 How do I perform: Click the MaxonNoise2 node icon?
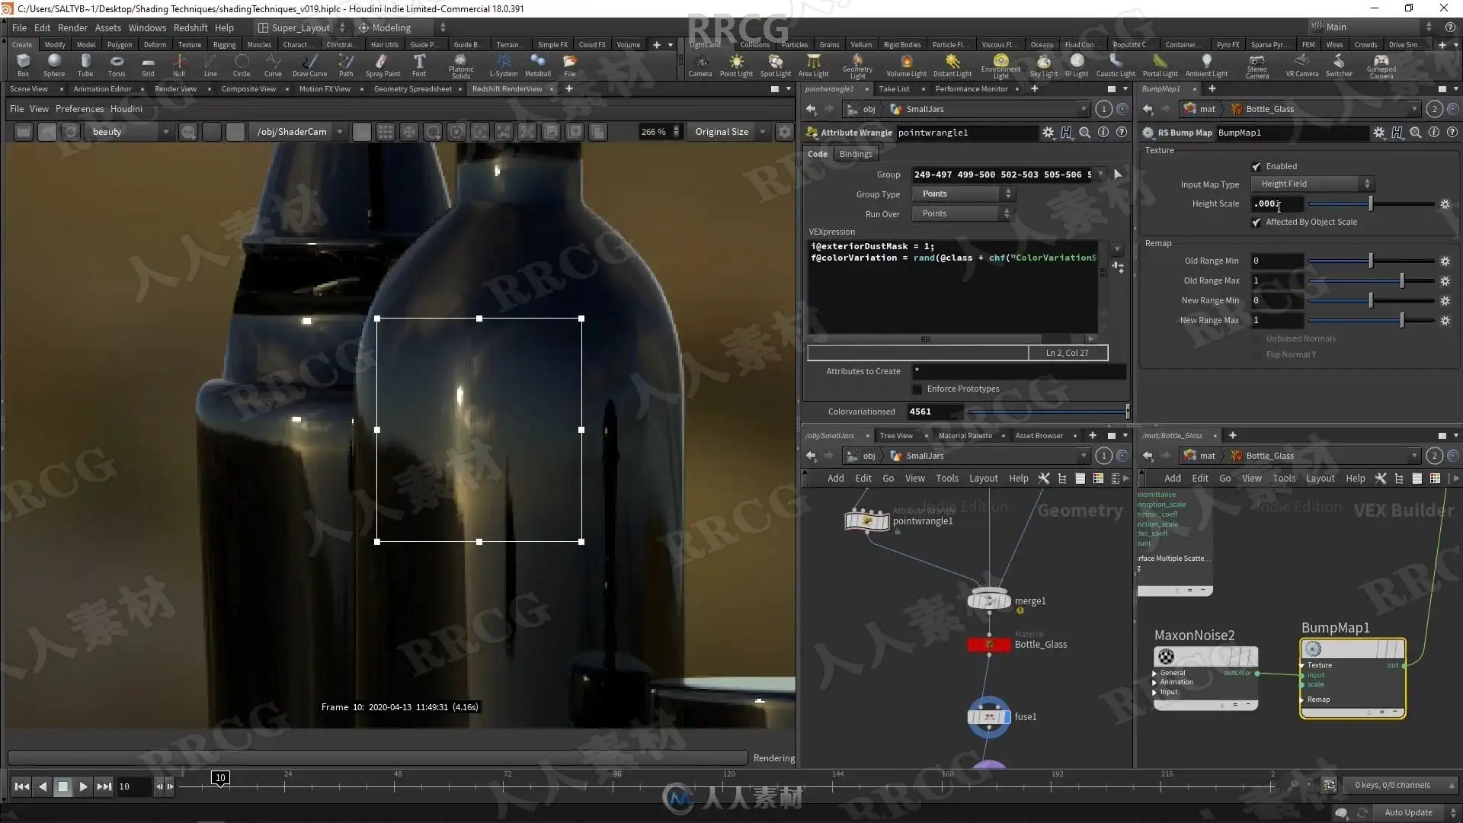[1166, 656]
